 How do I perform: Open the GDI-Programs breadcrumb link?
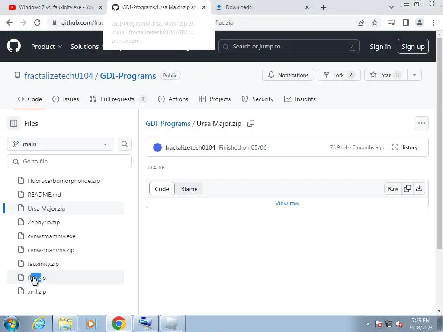(x=168, y=123)
